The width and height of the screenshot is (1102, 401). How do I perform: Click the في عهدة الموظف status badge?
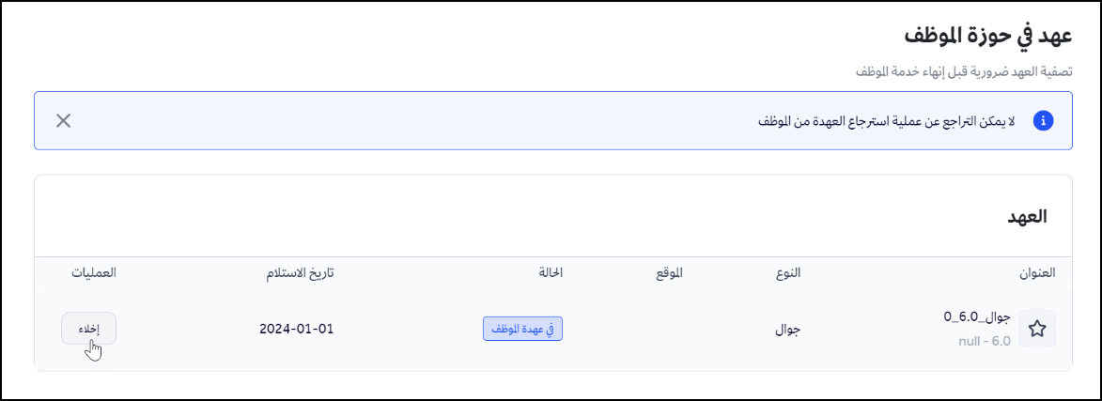(x=522, y=329)
